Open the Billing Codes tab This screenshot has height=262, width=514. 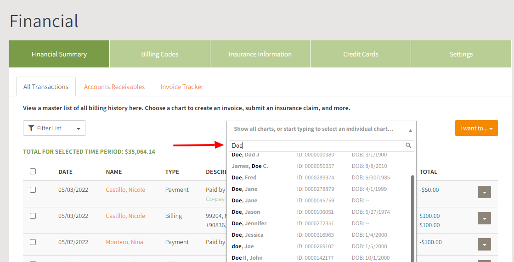pyautogui.click(x=160, y=54)
